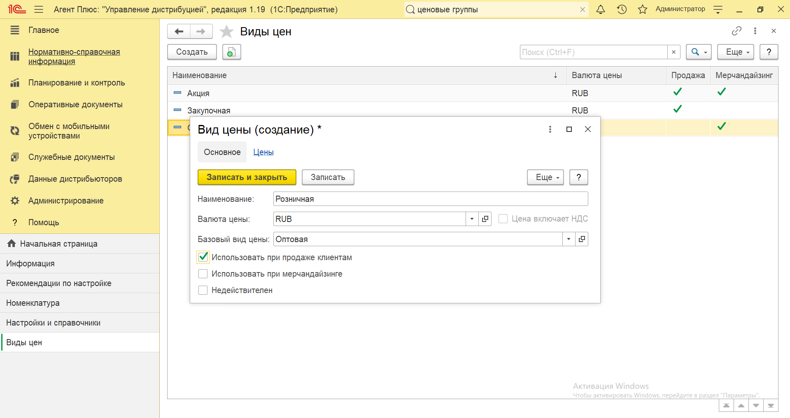Open history clock icon
The image size is (790, 418).
pos(622,9)
